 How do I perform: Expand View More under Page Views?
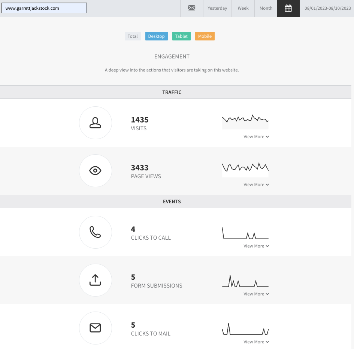tap(256, 185)
